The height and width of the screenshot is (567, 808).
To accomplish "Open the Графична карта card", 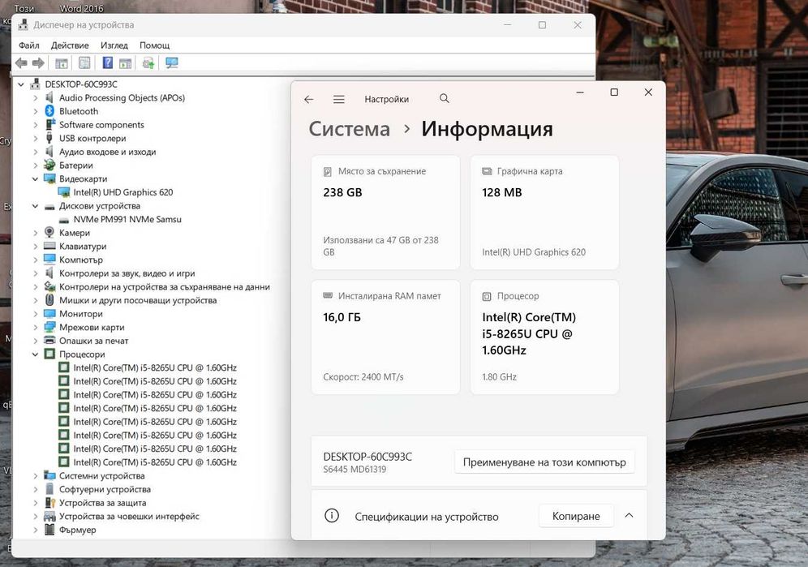I will pyautogui.click(x=544, y=213).
